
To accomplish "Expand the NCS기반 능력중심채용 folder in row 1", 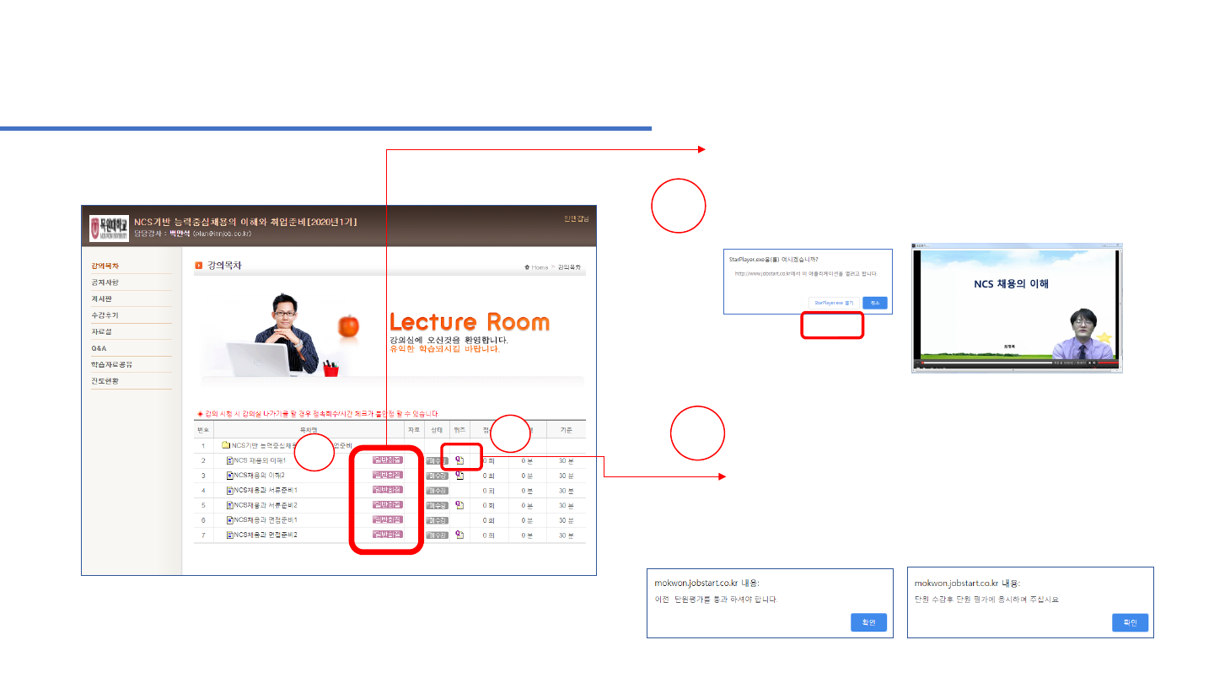I will (226, 445).
